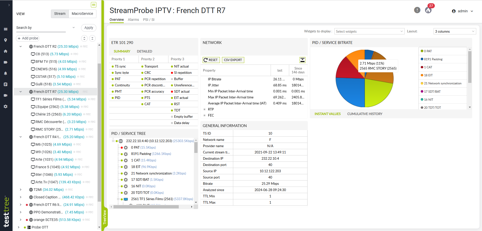Toggle rec for T2MI stream
This screenshot has height=231, width=482.
coord(69,190)
